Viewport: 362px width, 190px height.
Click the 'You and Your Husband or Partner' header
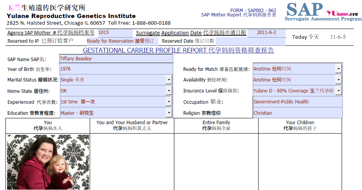point(132,125)
